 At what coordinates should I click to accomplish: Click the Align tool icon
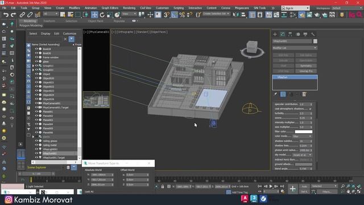243,15
